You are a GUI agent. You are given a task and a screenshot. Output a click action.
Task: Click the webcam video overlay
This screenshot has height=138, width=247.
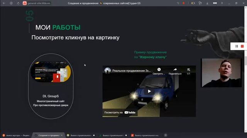221,73
